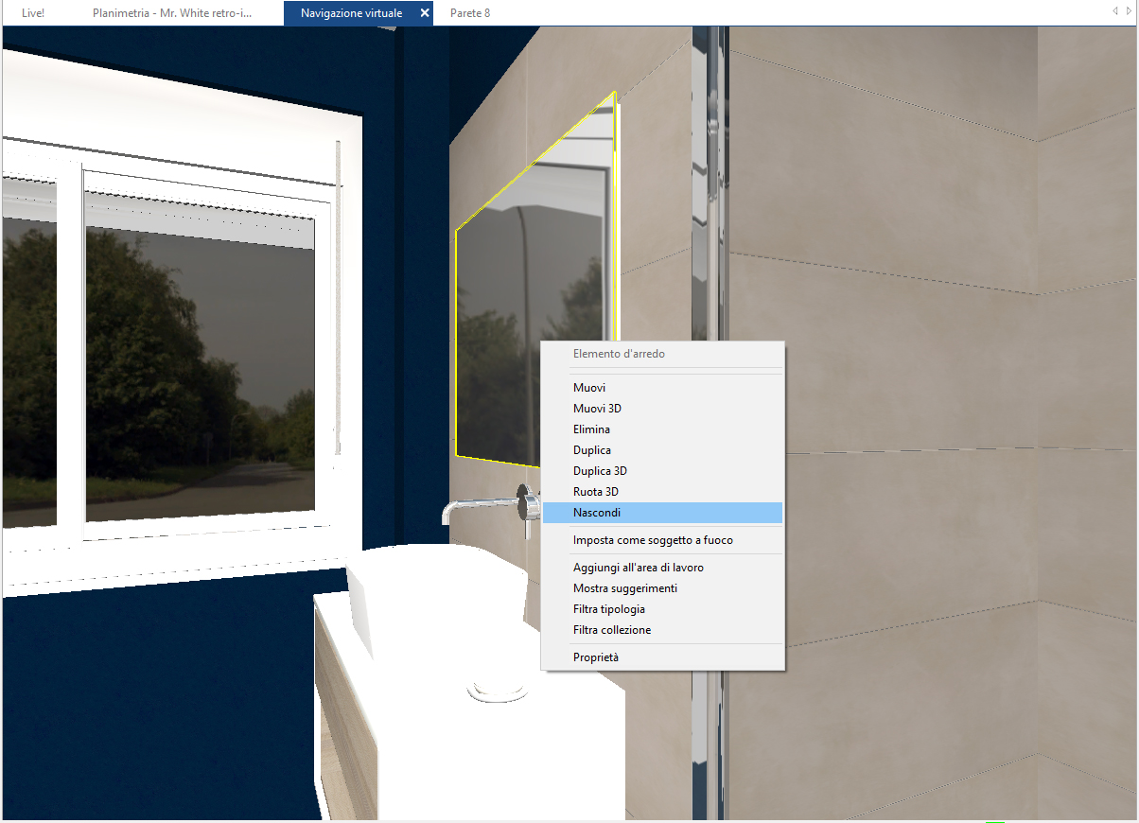This screenshot has height=823, width=1139.
Task: Switch to the Live! tab
Action: coord(33,13)
